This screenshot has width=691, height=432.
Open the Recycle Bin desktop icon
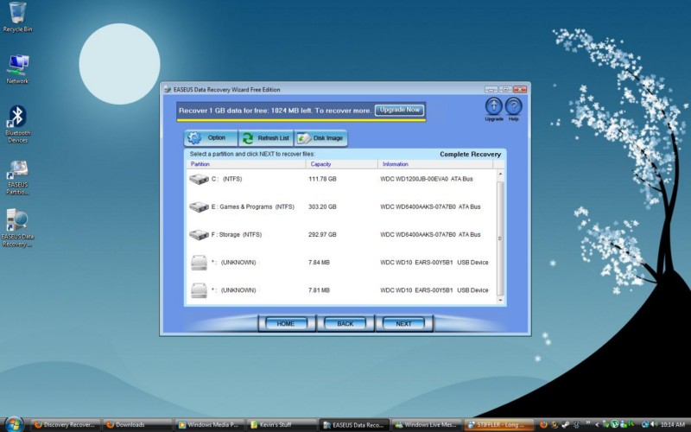(17, 17)
